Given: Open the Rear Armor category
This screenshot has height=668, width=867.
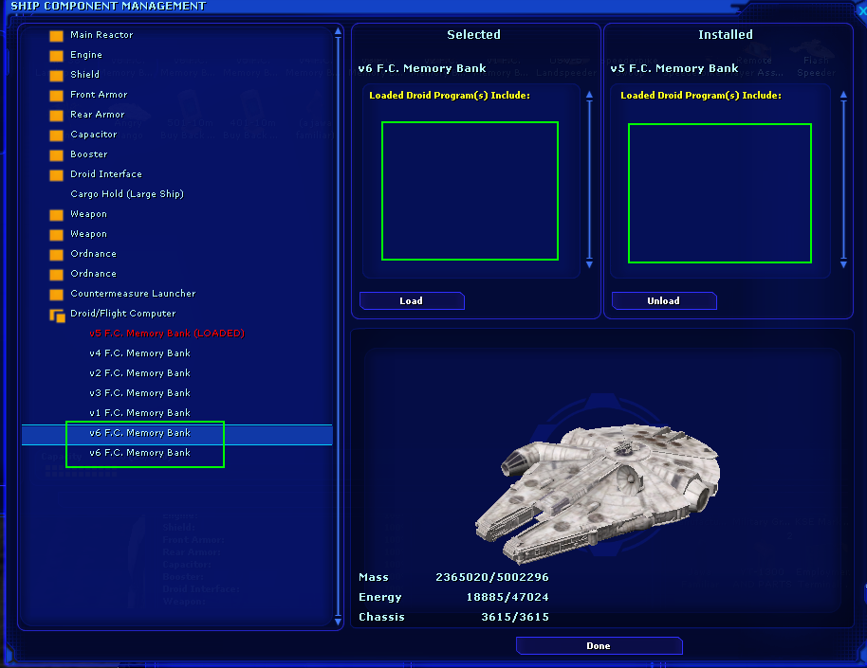Looking at the screenshot, I should point(98,115).
